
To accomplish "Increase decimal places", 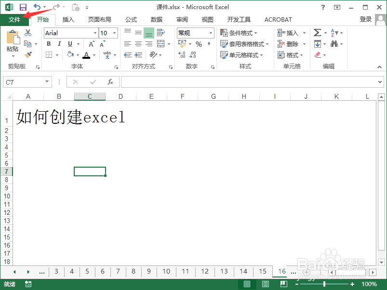I will point(182,55).
